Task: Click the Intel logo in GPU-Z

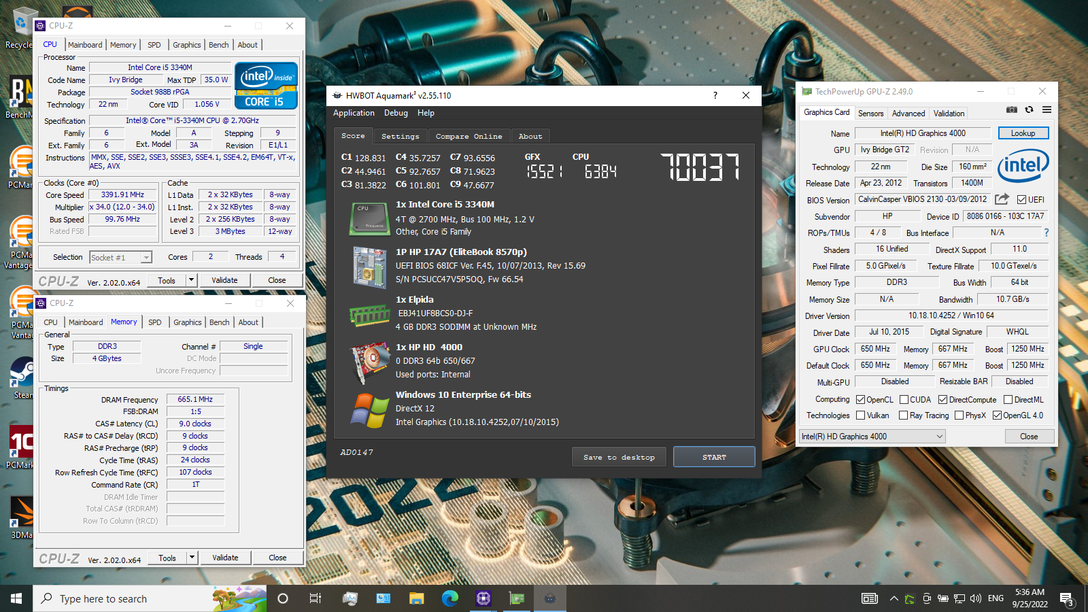Action: pyautogui.click(x=1023, y=165)
